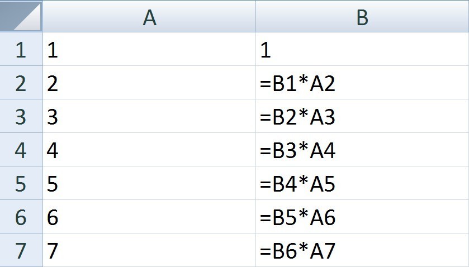
Task: Select cell with formula =B2*A3
Action: pos(362,116)
